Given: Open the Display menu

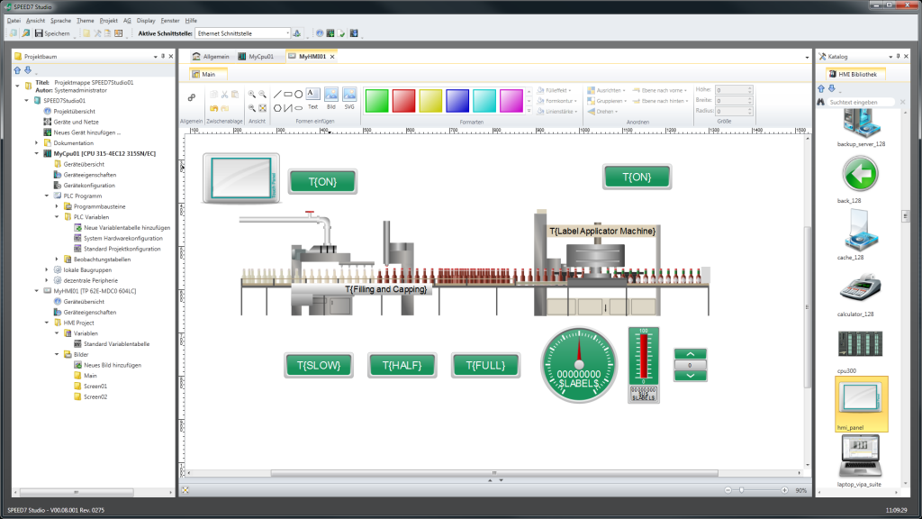Looking at the screenshot, I should point(146,21).
